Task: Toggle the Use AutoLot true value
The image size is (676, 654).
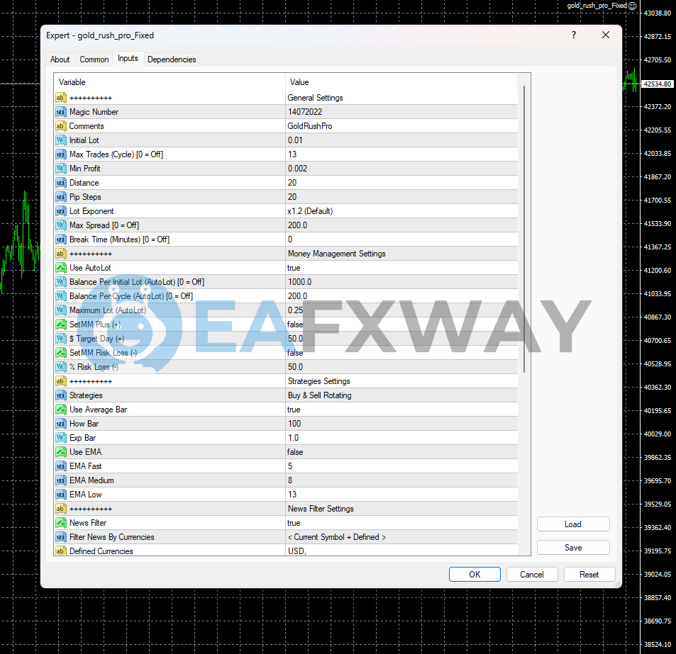Action: [294, 268]
